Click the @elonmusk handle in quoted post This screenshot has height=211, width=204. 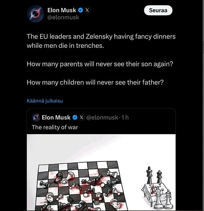[102, 118]
